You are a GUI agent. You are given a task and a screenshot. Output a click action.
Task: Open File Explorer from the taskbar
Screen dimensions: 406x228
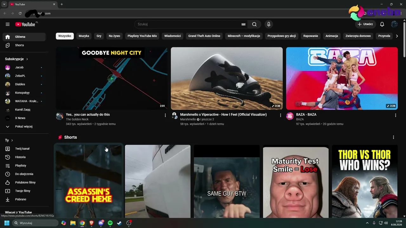[73, 223]
